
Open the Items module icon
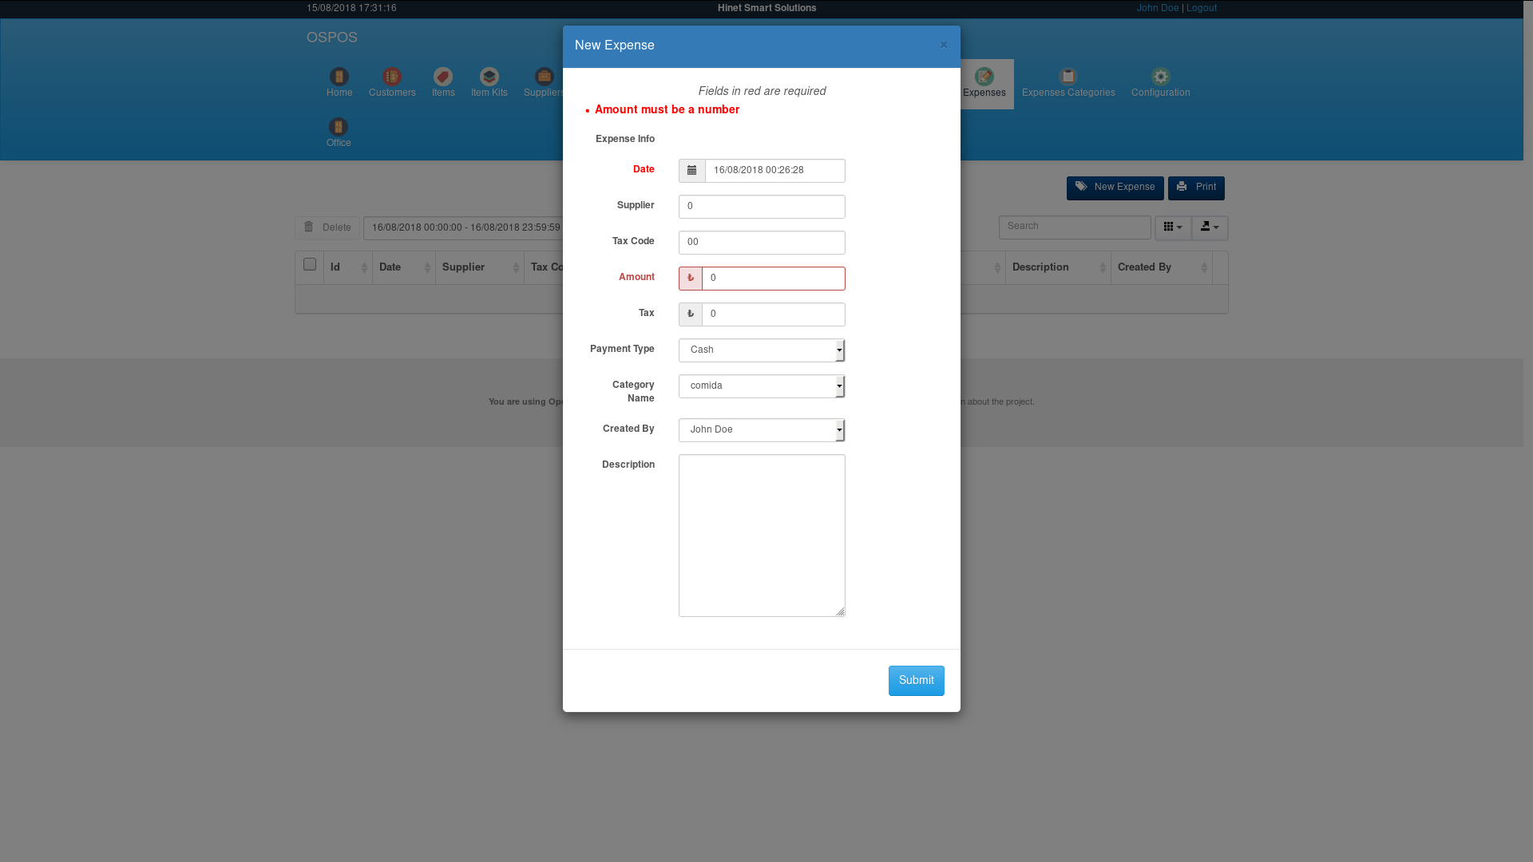(443, 77)
